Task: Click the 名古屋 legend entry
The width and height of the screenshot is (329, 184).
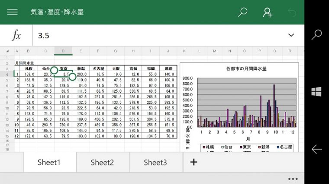Action: point(284,147)
